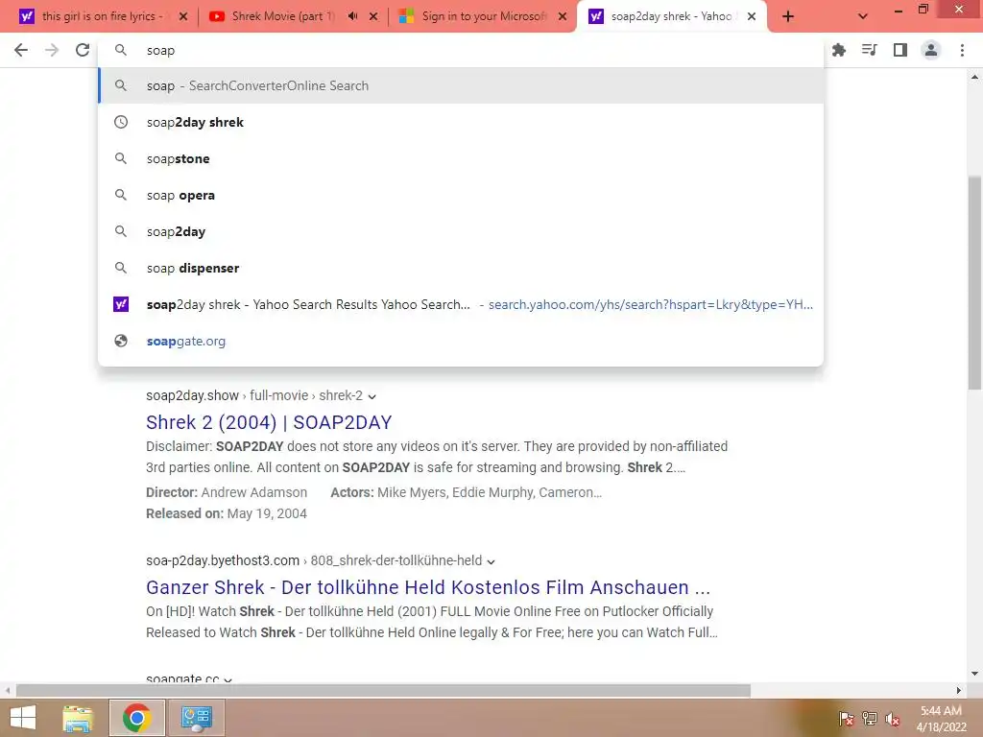Close the 'this girl is on fire lyrics' tab

183,16
